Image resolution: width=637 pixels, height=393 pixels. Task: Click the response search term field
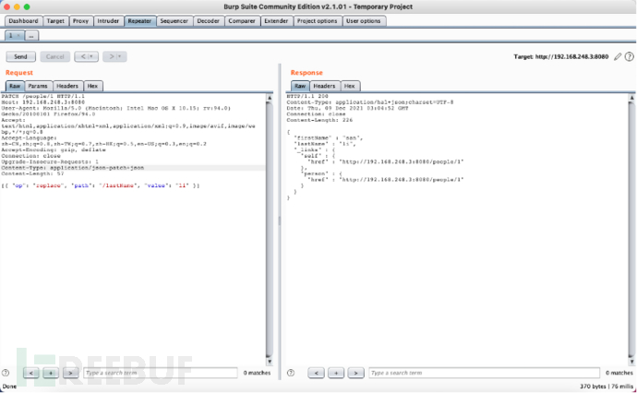[x=484, y=373]
